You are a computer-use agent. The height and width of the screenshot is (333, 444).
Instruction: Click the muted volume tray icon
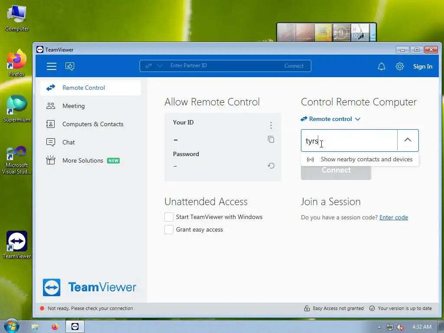(x=400, y=327)
